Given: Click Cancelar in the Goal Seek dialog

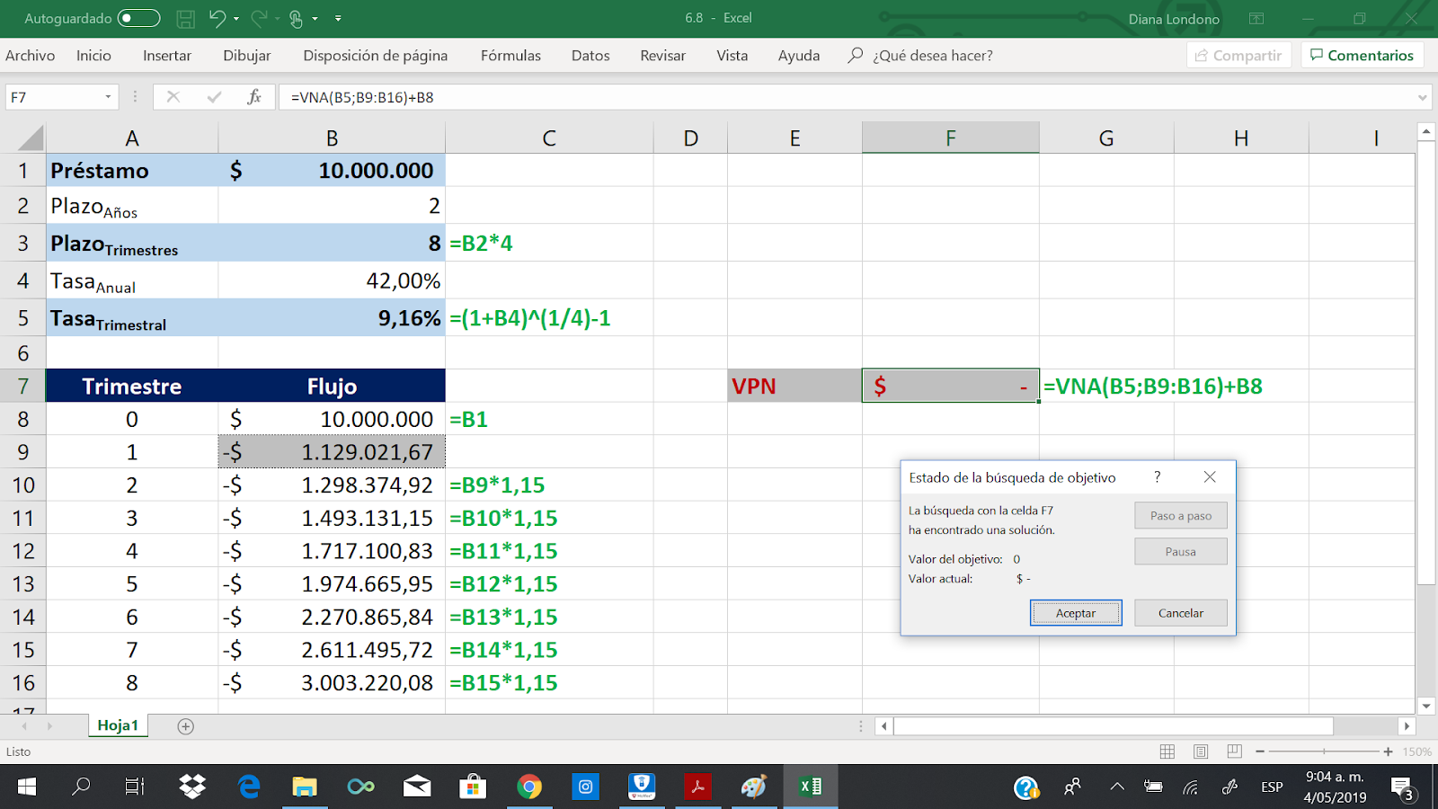Looking at the screenshot, I should coord(1180,612).
